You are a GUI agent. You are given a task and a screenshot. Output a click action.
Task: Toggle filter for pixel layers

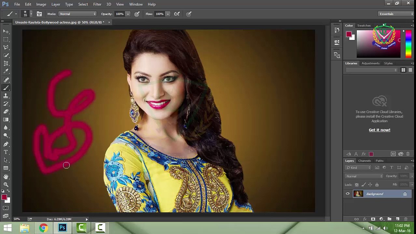377,168
